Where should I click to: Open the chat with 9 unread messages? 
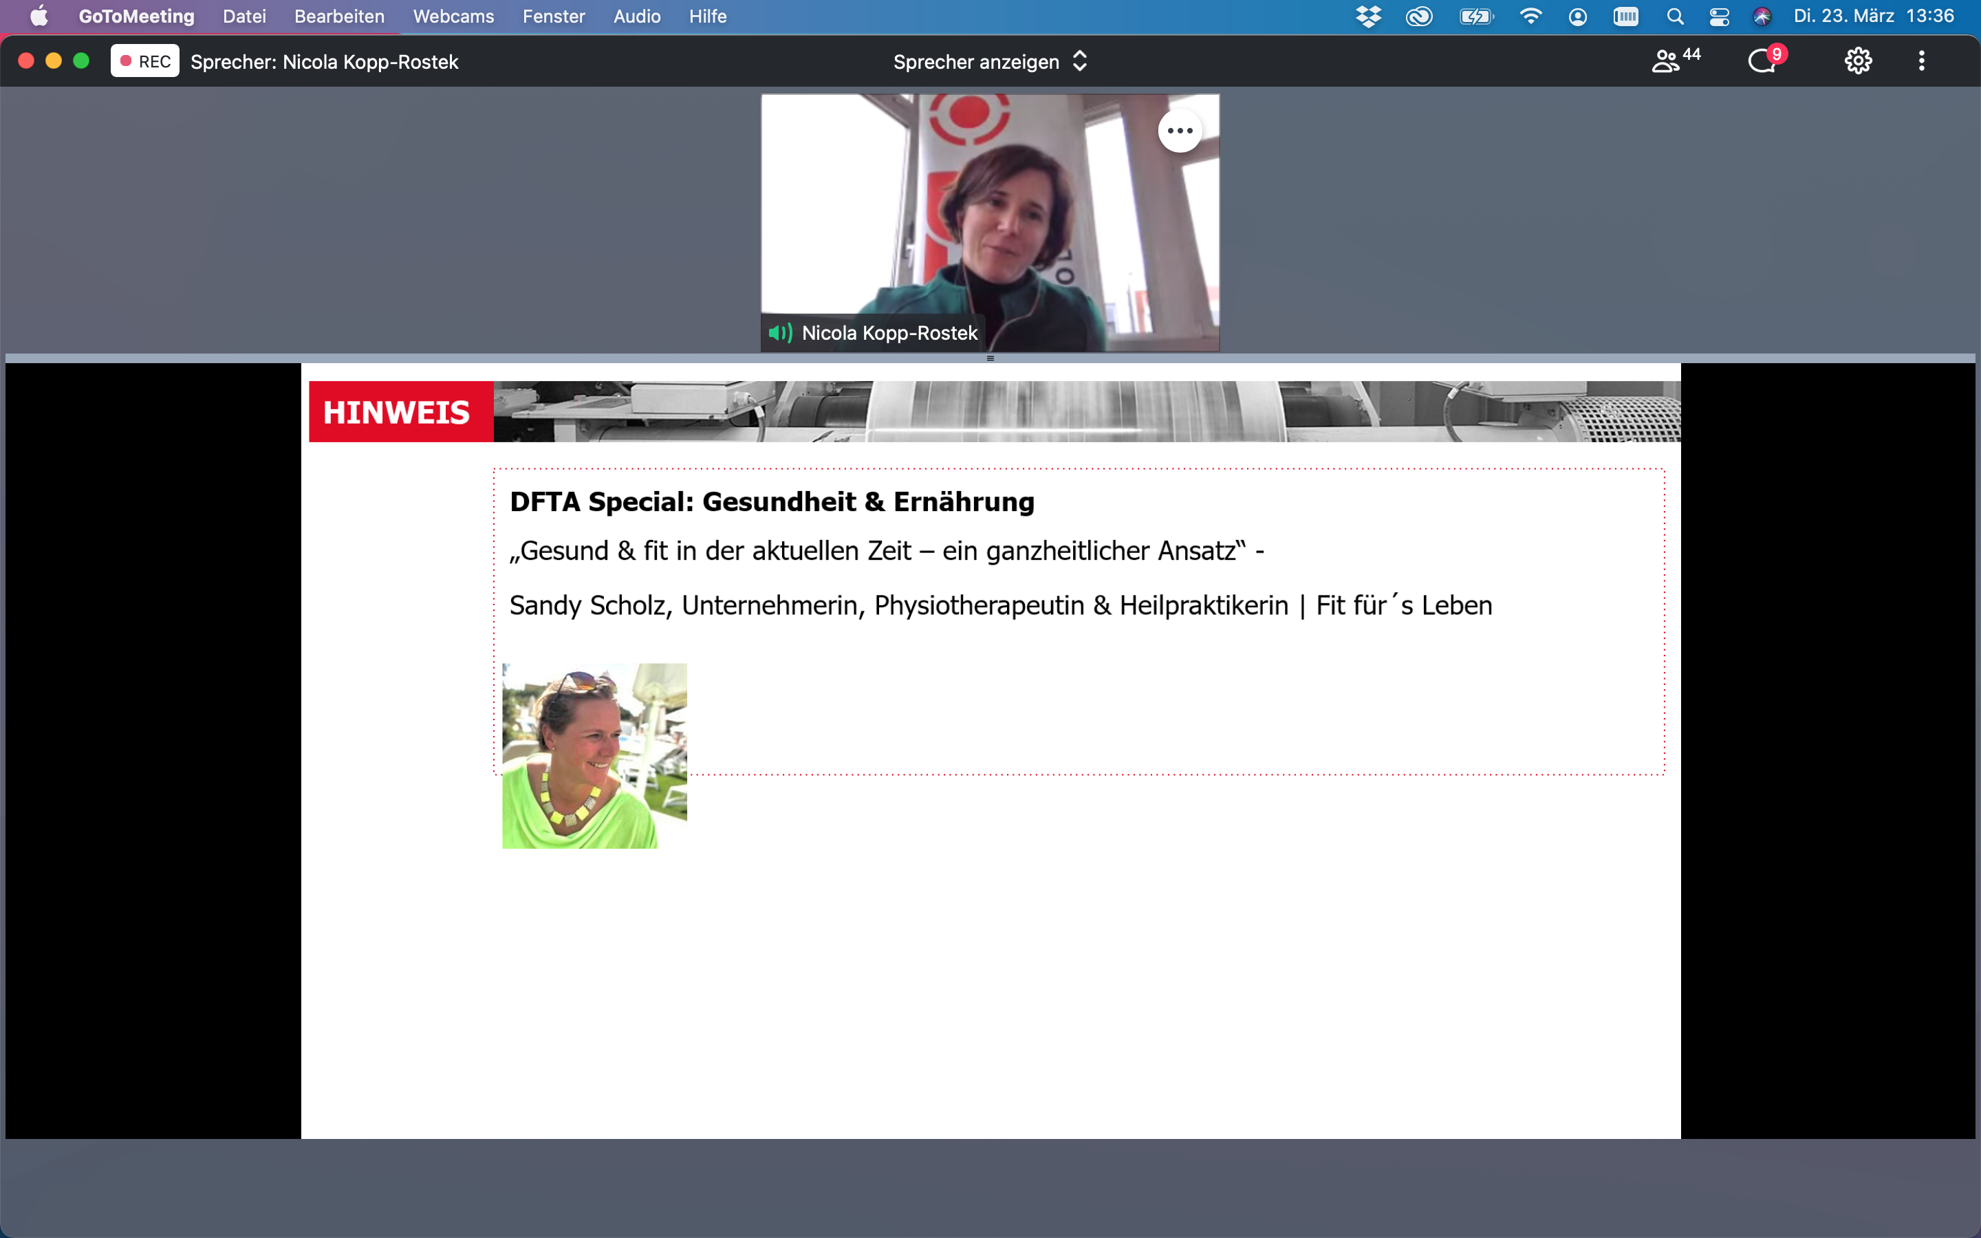pyautogui.click(x=1766, y=60)
